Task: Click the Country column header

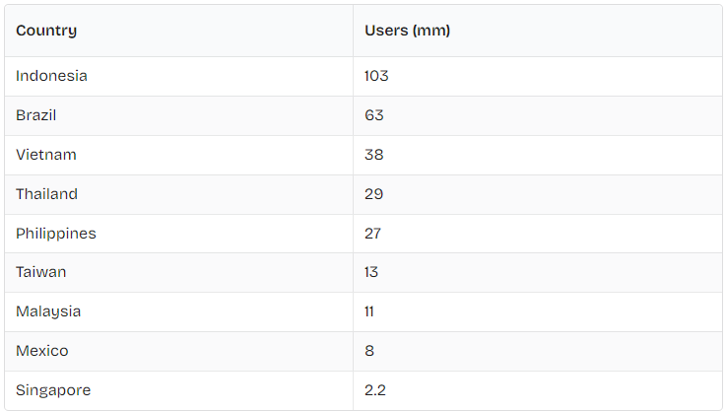Action: [x=46, y=31]
